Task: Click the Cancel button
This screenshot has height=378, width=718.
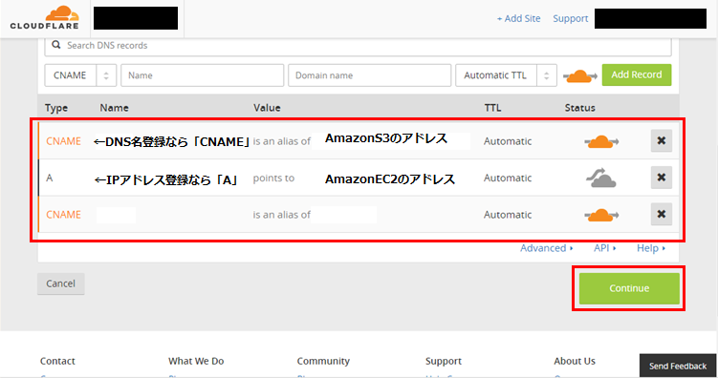Action: (60, 283)
